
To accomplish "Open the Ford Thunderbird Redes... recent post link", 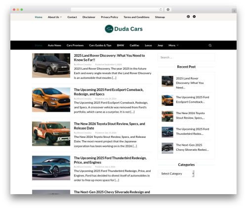I will 193,131.
